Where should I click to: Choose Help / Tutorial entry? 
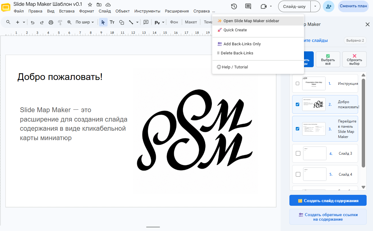258,67
